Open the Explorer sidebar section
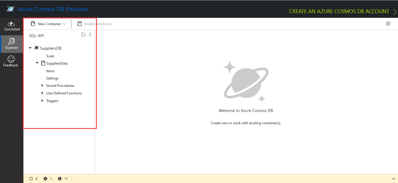This screenshot has height=183, width=398. [x=12, y=44]
